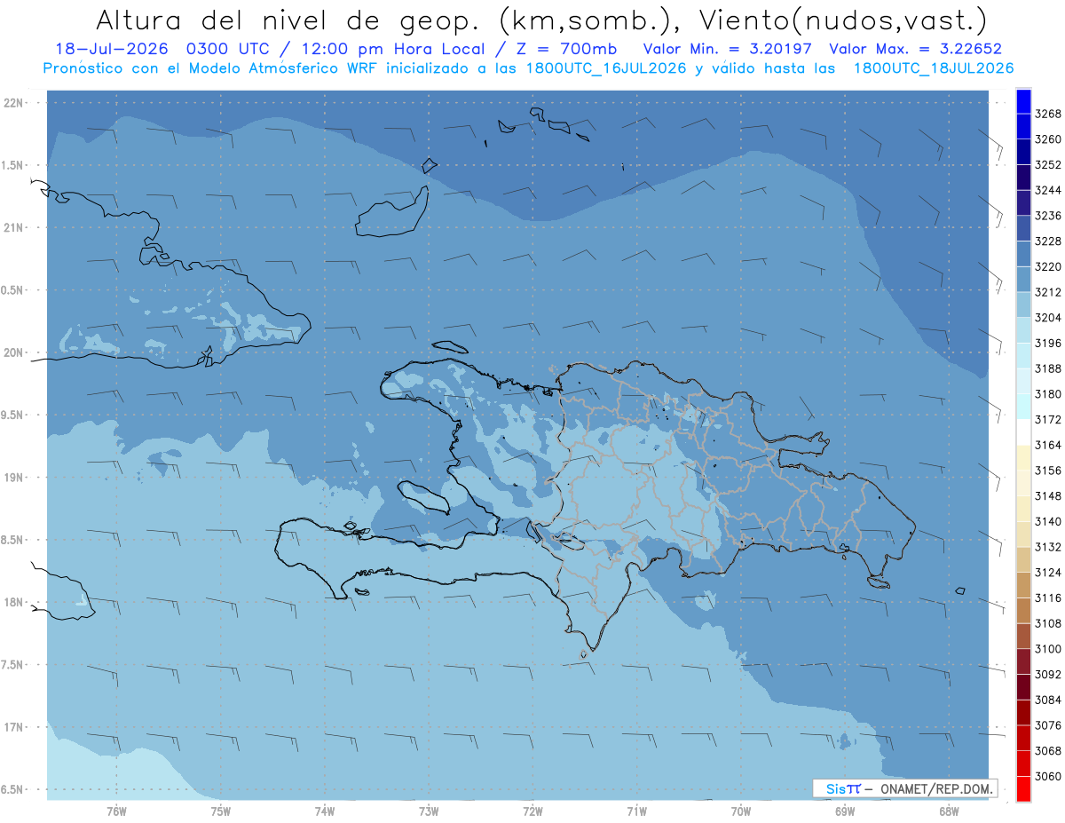Image resolution: width=1065 pixels, height=823 pixels.
Task: Click the 1.5N latitude label
Action: point(12,165)
